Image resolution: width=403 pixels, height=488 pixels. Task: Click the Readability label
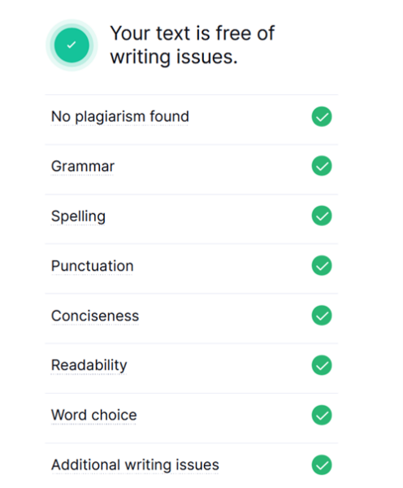pyautogui.click(x=89, y=366)
